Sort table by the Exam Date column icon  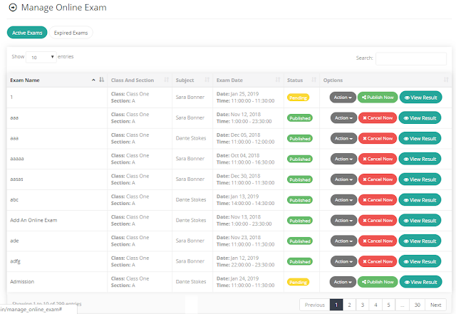click(x=278, y=80)
